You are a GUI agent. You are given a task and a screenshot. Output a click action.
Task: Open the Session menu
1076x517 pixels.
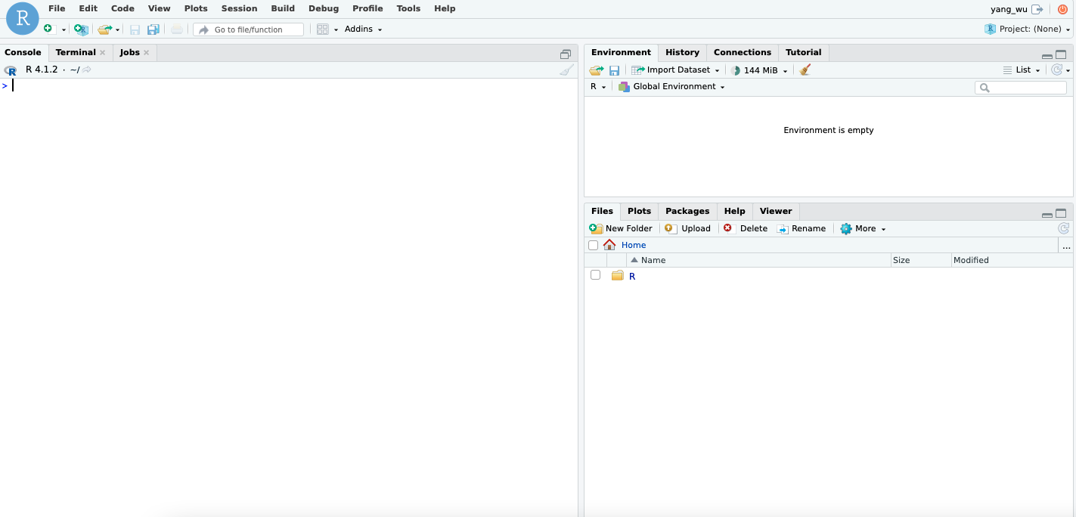tap(239, 8)
